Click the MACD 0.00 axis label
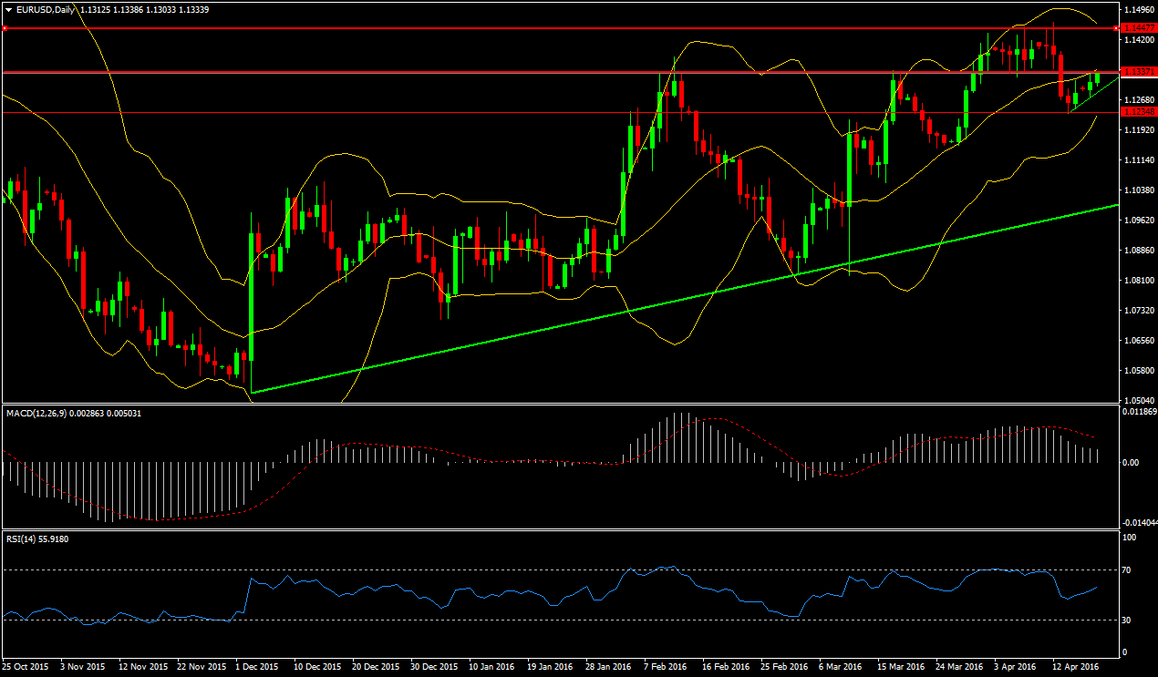 click(x=1132, y=462)
